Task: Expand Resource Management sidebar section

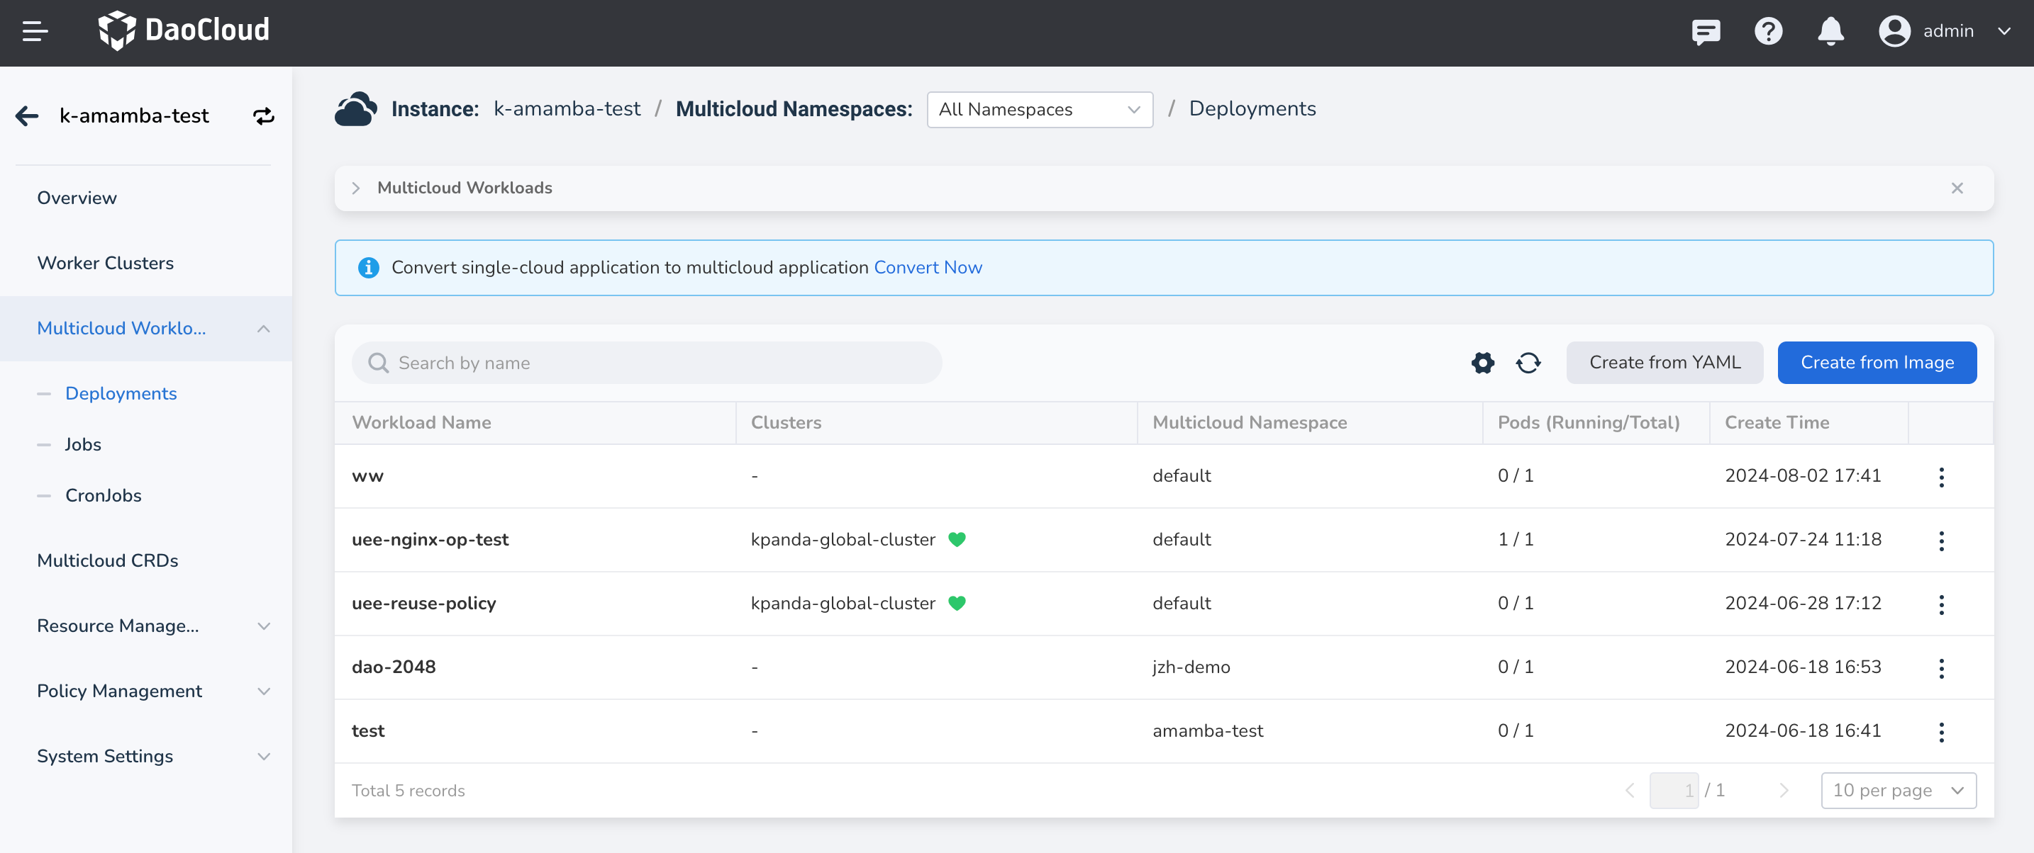Action: [153, 626]
